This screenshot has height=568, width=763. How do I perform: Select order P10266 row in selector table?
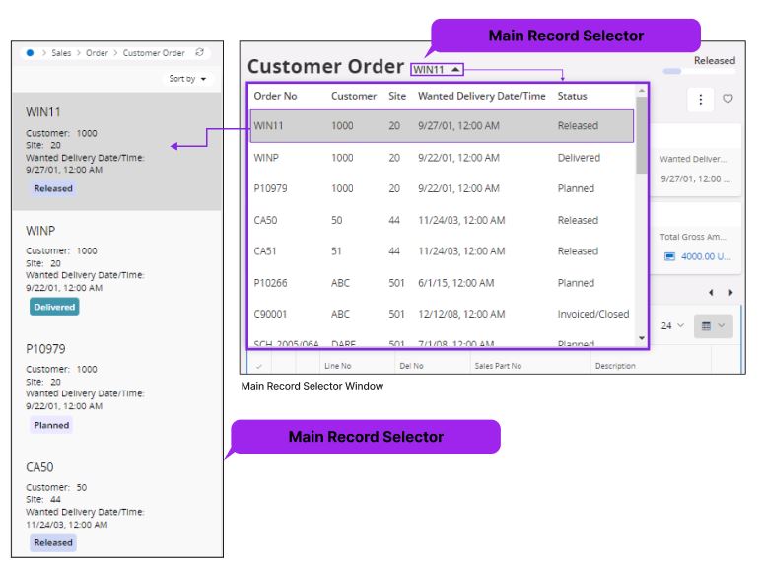[444, 283]
